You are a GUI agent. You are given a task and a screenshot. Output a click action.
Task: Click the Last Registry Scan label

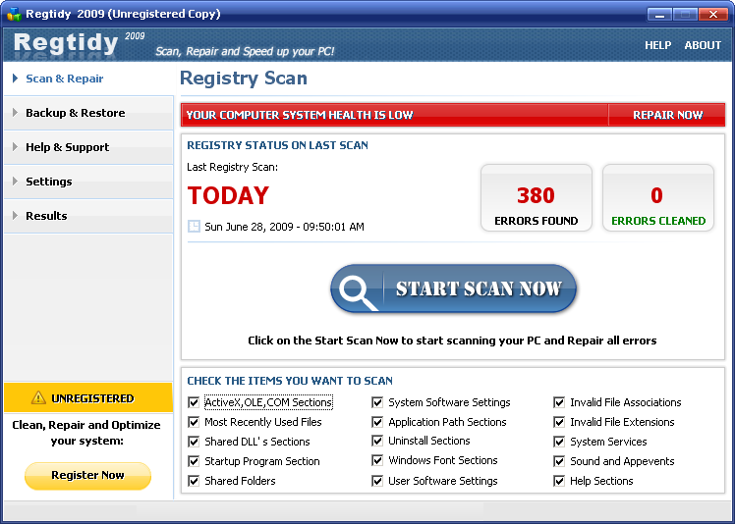click(233, 167)
